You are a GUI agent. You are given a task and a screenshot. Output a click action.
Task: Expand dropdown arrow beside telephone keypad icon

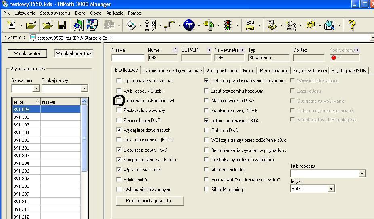click(x=141, y=25)
